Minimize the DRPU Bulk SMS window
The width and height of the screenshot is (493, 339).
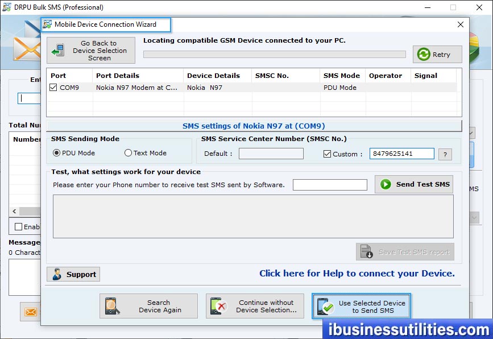pos(428,7)
